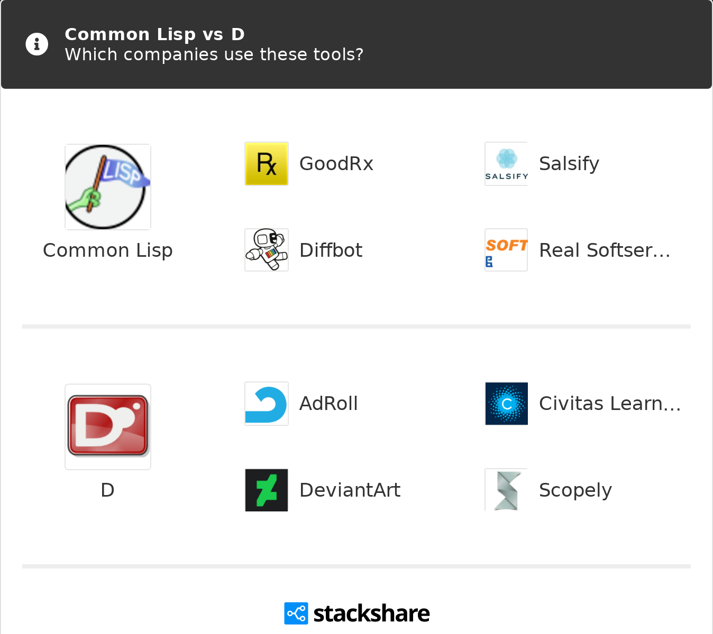Click the yellow GoodRx Rx icon

point(267,164)
